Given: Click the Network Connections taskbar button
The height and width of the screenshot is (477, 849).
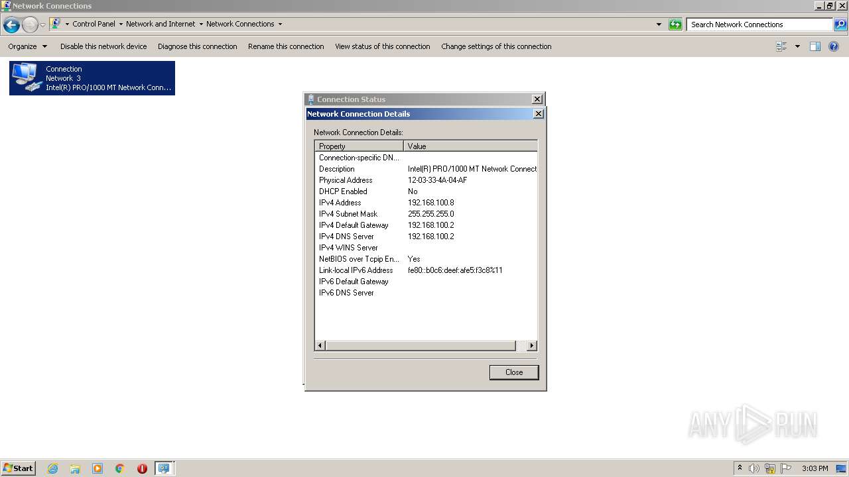Looking at the screenshot, I should [x=164, y=468].
